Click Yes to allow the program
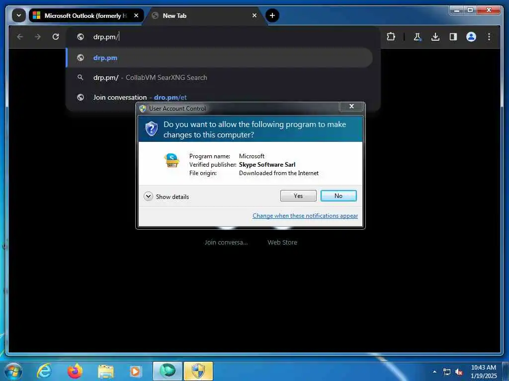The width and height of the screenshot is (509, 381). click(298, 195)
